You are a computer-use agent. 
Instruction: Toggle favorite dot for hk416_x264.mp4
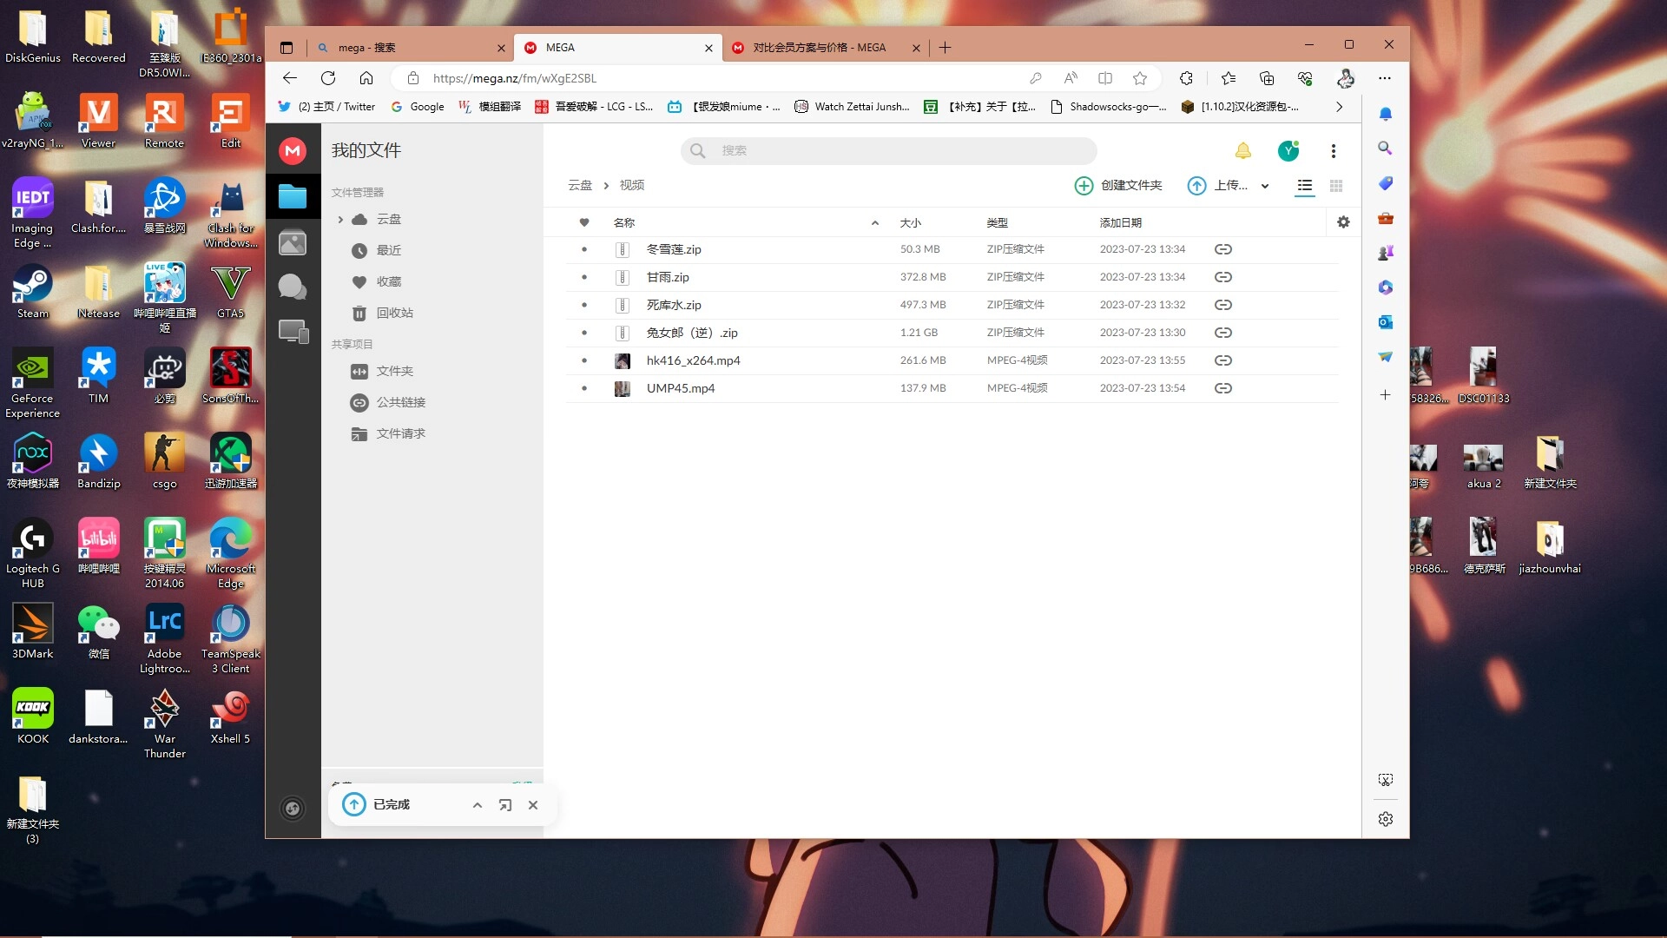pos(584,360)
